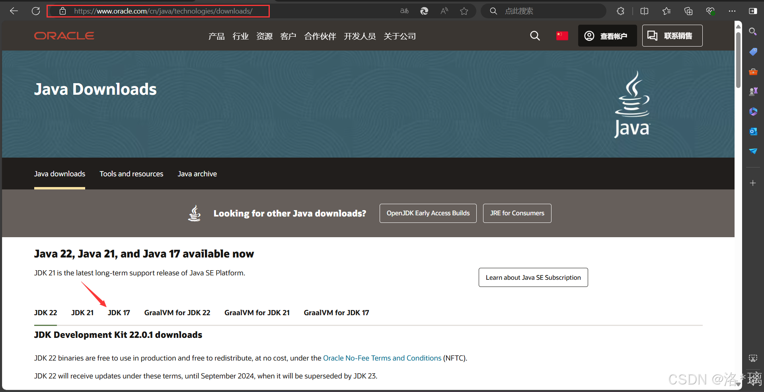
Task: Click the scrollbar up arrow
Action: click(738, 26)
